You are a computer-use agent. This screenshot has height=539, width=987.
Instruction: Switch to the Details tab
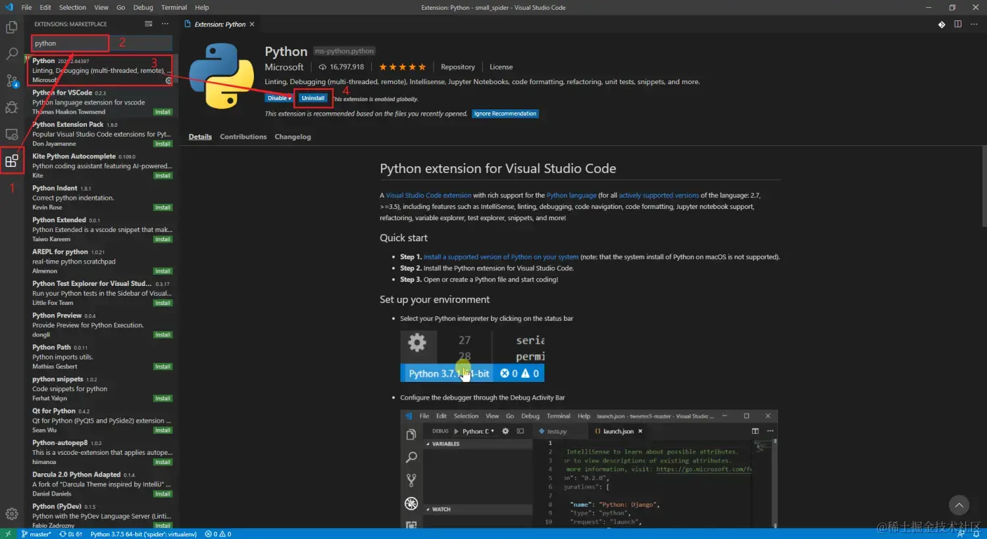pyautogui.click(x=200, y=137)
